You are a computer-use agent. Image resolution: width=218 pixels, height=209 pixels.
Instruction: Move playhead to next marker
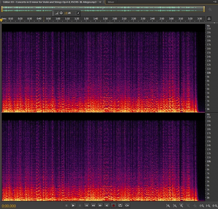[107, 205]
